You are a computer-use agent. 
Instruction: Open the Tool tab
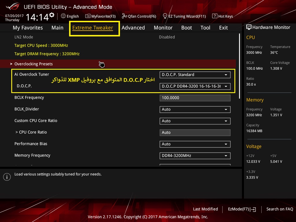[206, 28]
